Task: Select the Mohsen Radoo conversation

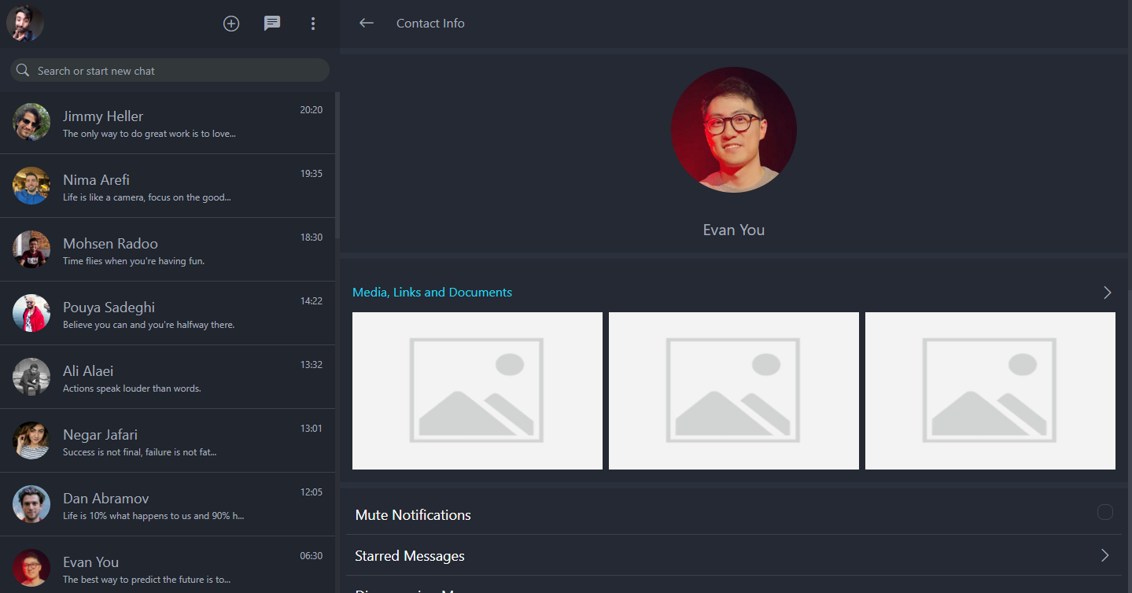Action: click(168, 250)
